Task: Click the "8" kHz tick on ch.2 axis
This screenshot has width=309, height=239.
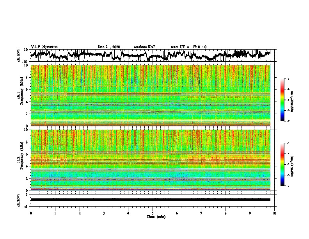Action: pos(27,142)
